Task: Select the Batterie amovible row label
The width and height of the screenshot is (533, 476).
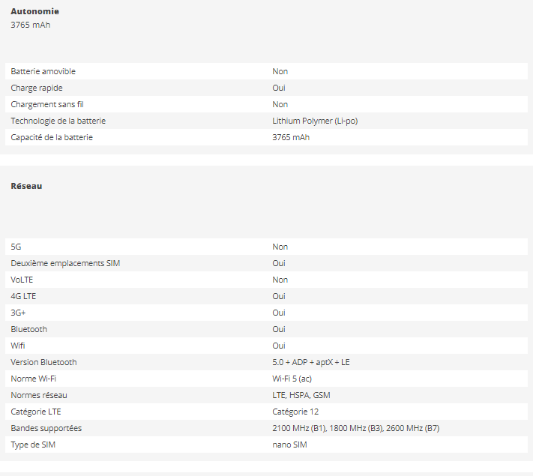Action: [x=43, y=71]
